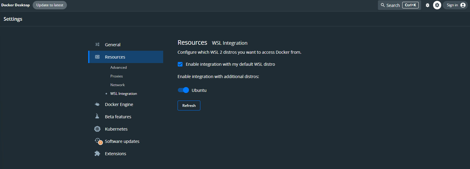Click the Ubuntu distro label
Screen dimensions: 470x169
pos(199,90)
